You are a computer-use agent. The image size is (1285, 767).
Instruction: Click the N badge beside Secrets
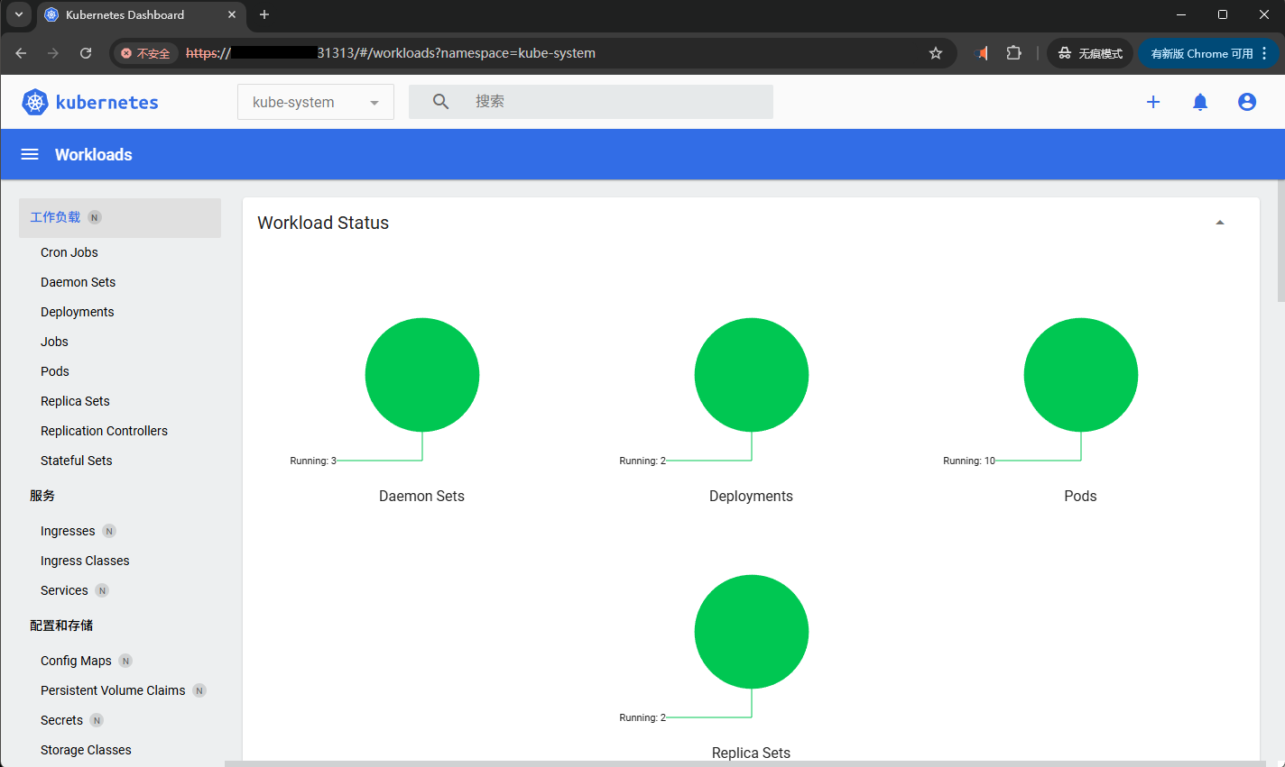[x=97, y=720]
